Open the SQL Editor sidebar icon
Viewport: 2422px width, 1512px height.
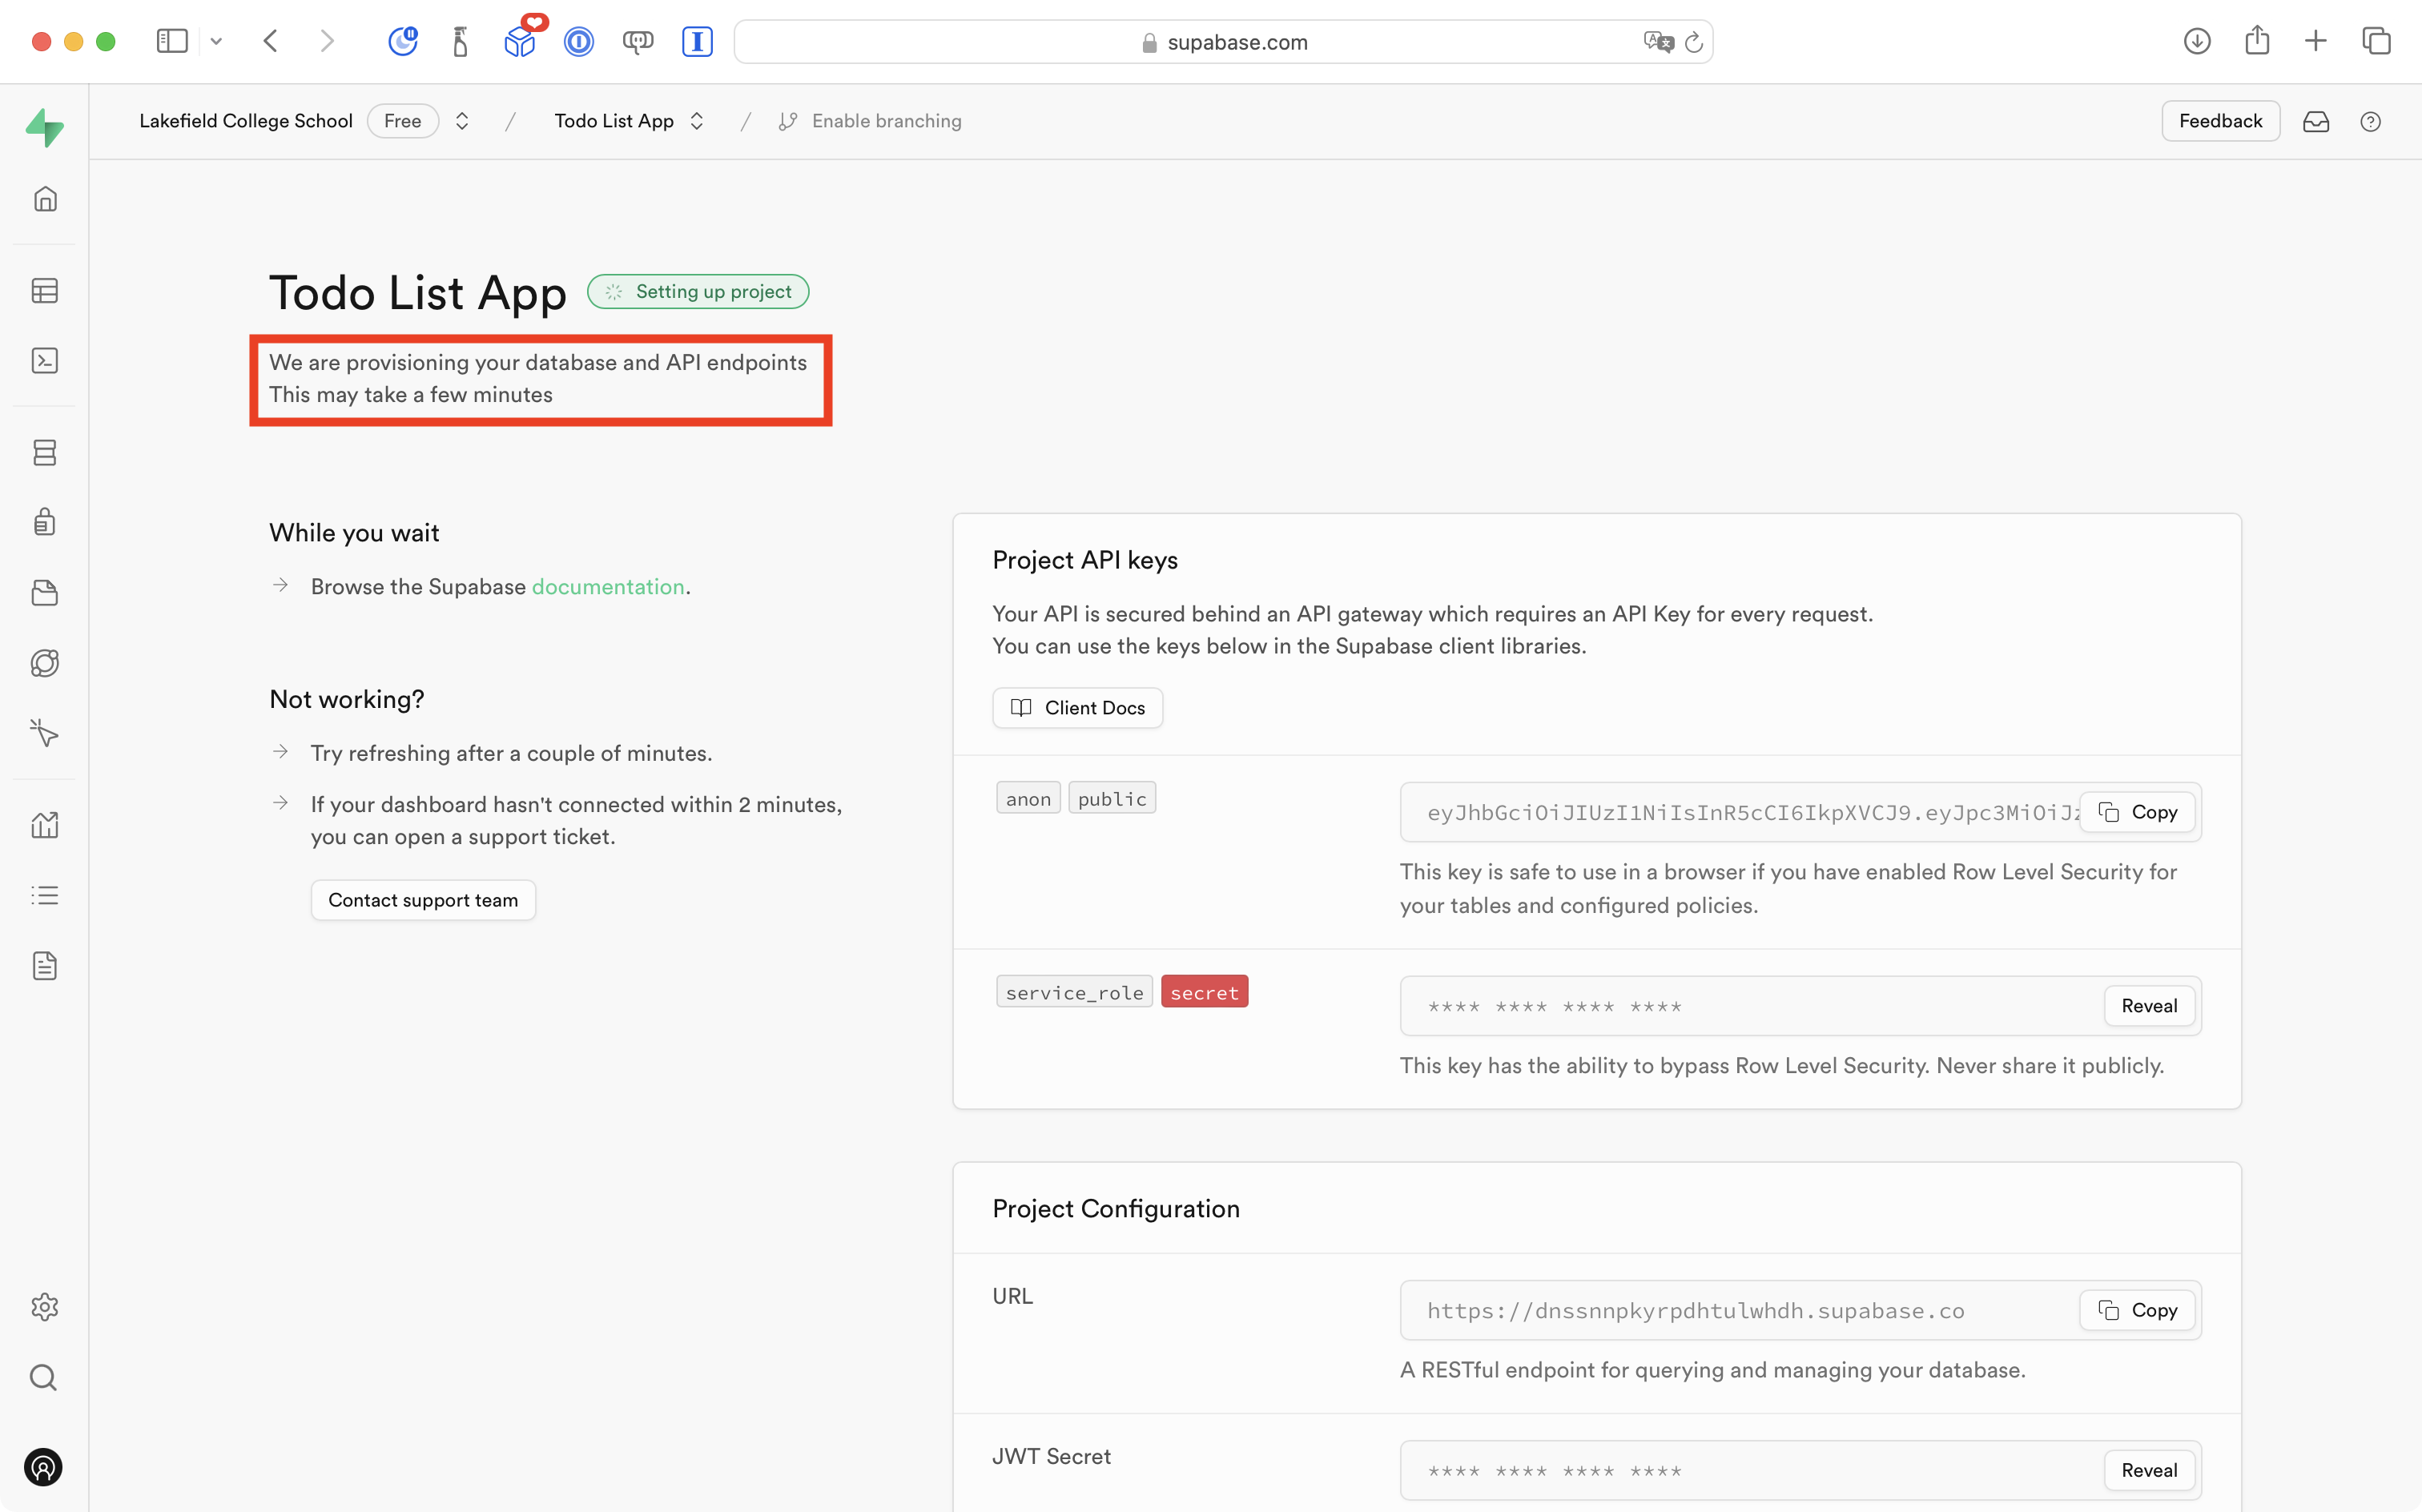pos(45,361)
